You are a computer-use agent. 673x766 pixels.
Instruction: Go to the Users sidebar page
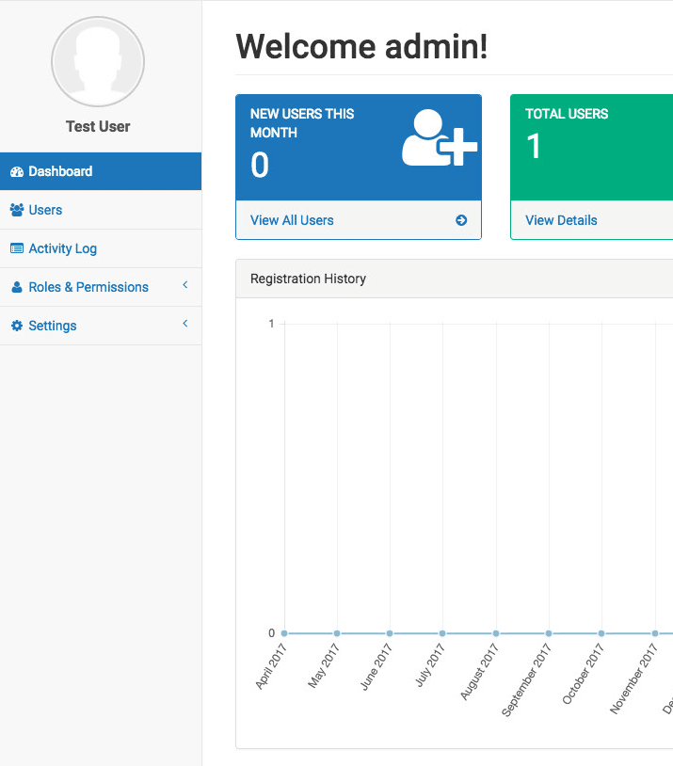pyautogui.click(x=101, y=210)
